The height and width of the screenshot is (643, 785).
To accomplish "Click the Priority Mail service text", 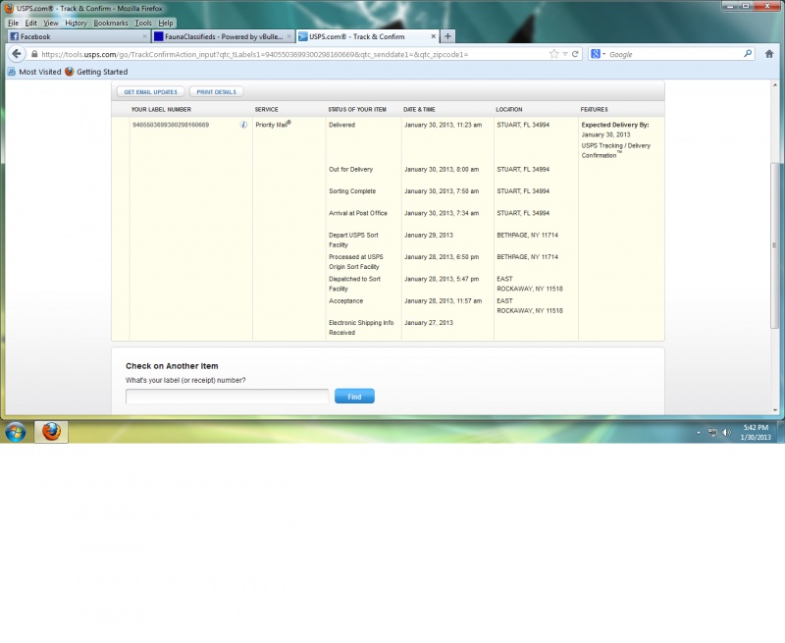I will (274, 125).
